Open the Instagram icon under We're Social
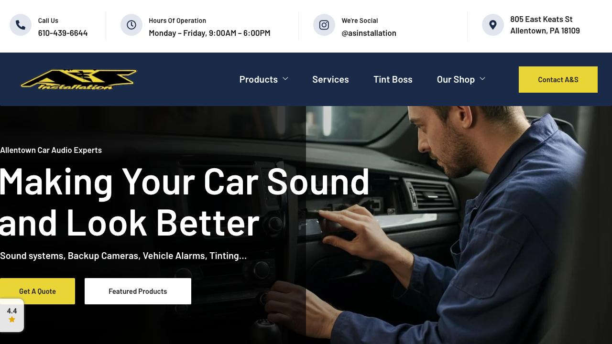This screenshot has width=612, height=344. 324,25
